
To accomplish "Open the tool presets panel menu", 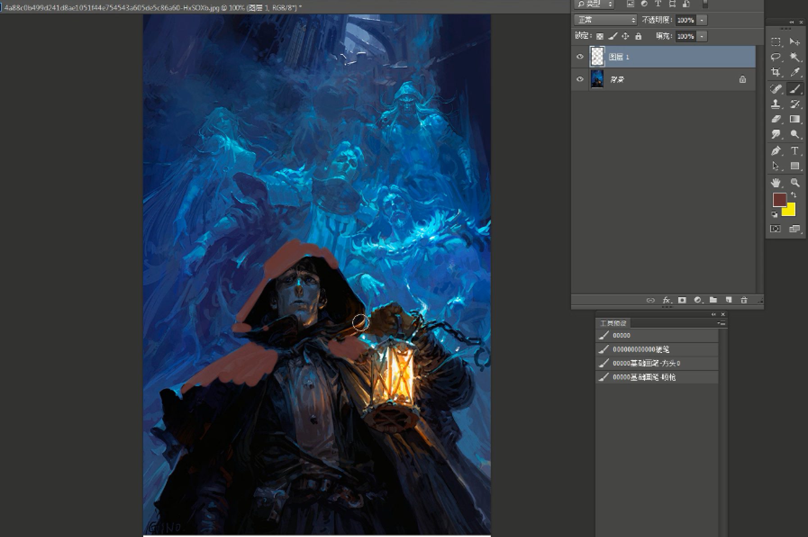I will (722, 323).
